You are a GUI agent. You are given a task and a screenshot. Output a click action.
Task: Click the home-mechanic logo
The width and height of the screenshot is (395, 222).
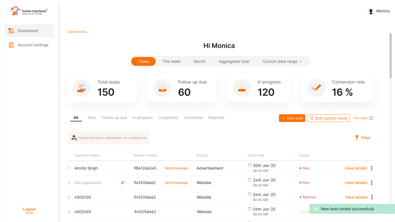pyautogui.click(x=29, y=11)
